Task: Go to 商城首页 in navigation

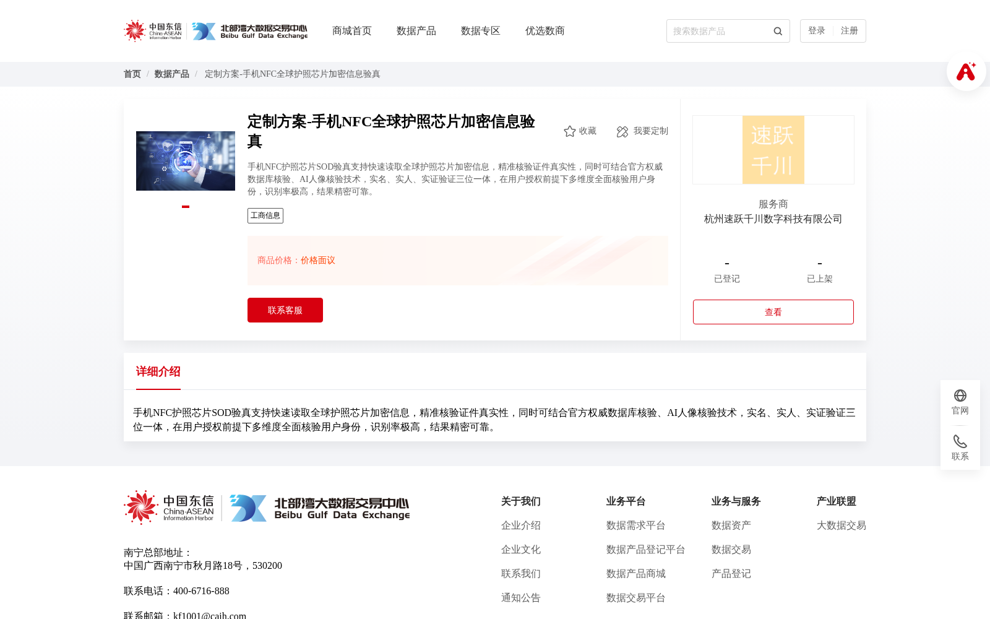Action: [x=352, y=31]
